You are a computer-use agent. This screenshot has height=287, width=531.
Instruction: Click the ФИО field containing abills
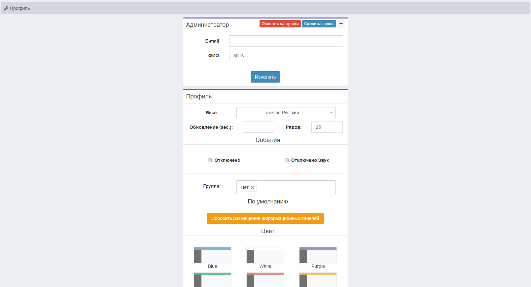(x=286, y=55)
